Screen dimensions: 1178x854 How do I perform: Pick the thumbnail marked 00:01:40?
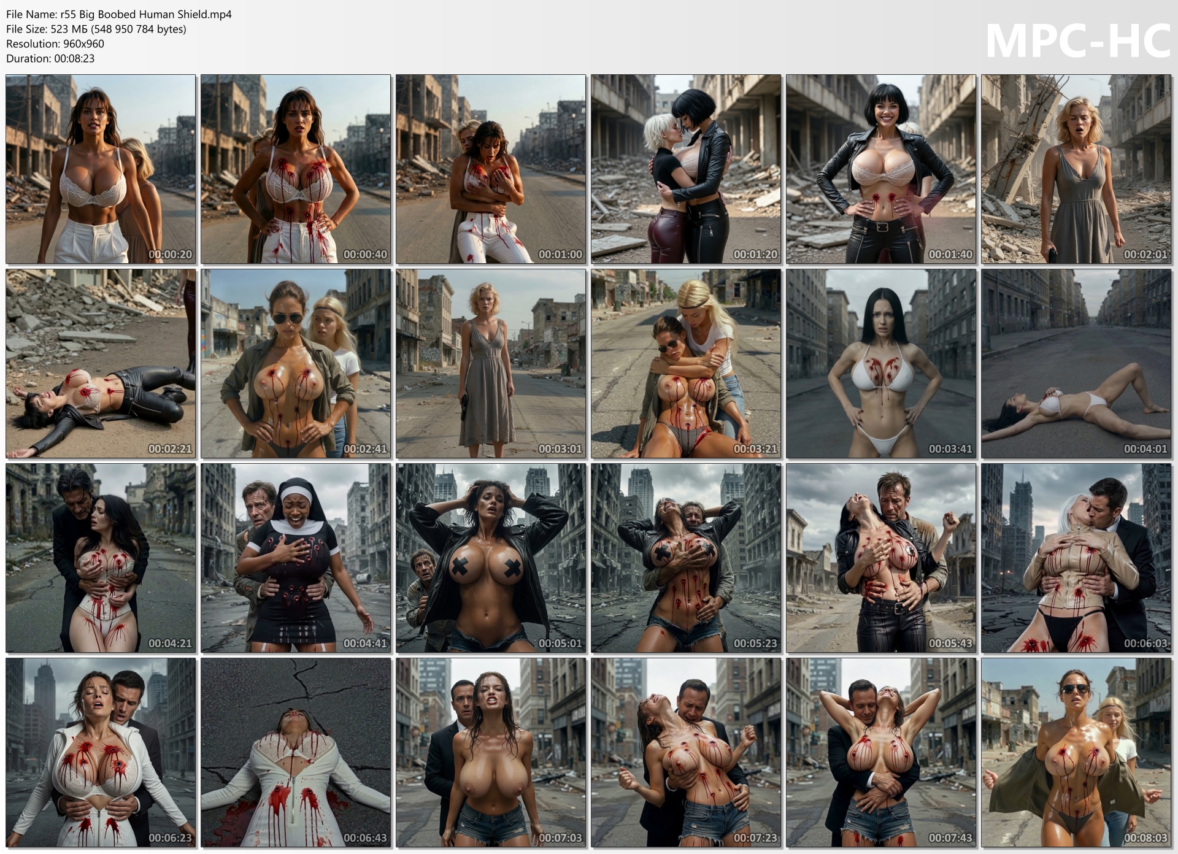coord(881,169)
